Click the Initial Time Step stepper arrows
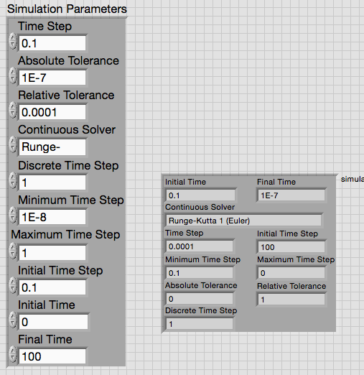The width and height of the screenshot is (364, 375). [x=13, y=285]
